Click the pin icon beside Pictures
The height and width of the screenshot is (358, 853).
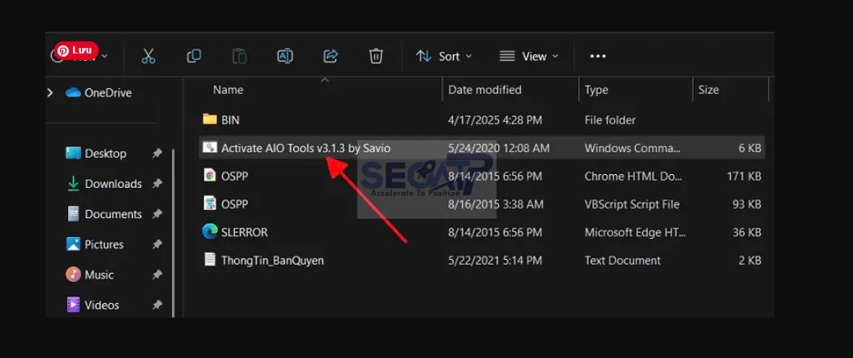tap(157, 245)
